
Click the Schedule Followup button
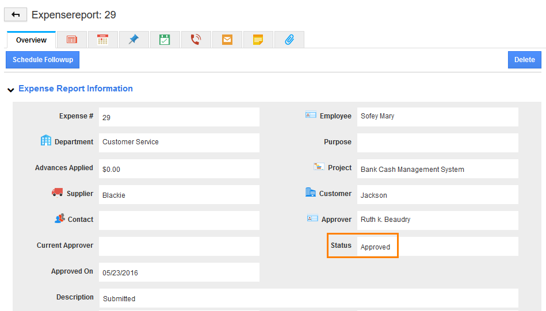point(43,60)
